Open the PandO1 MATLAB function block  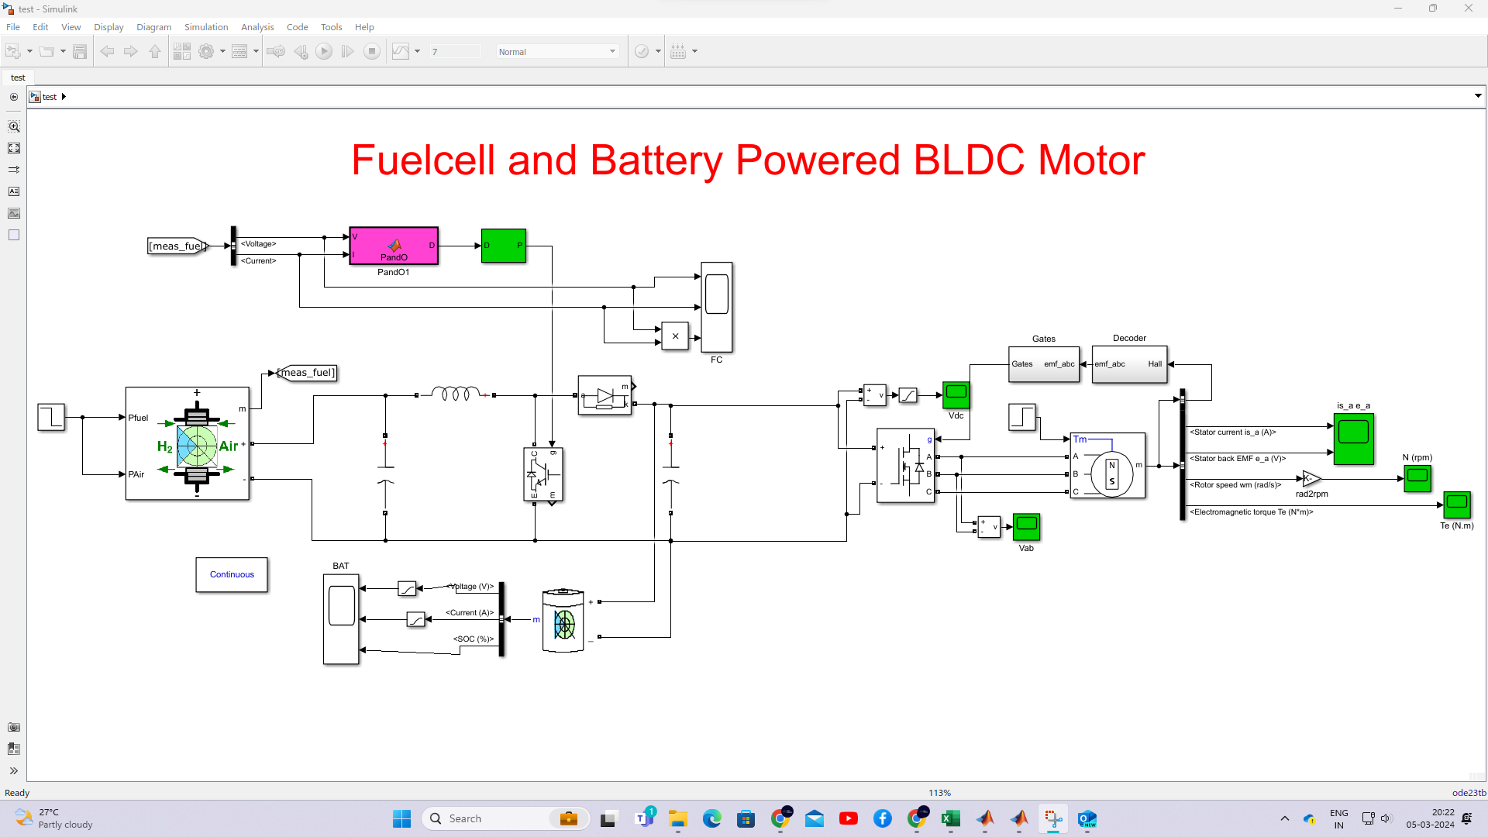pos(394,245)
